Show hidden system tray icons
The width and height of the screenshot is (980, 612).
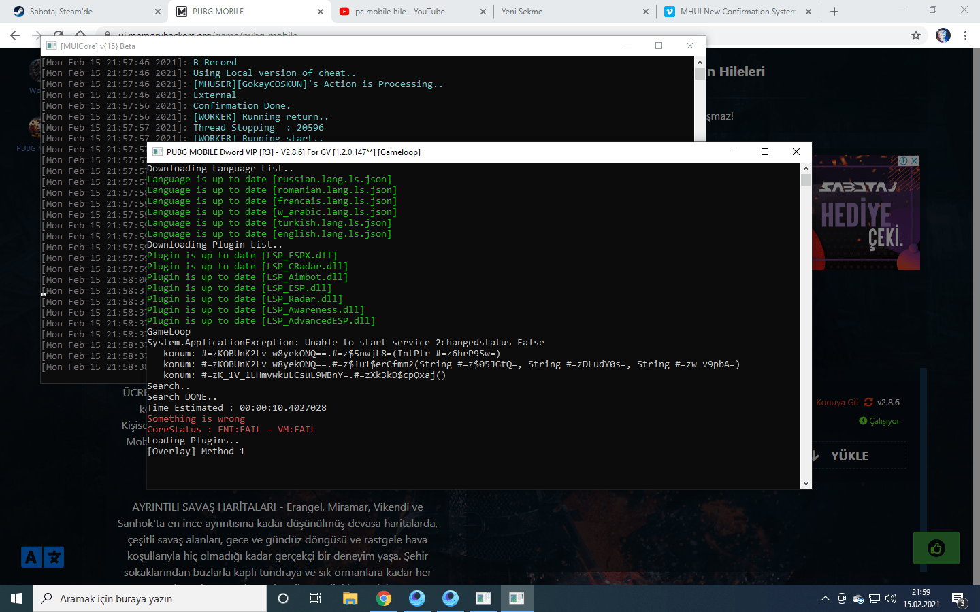click(826, 598)
